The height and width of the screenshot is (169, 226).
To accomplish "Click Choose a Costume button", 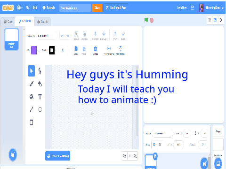I will pyautogui.click(x=13, y=155).
